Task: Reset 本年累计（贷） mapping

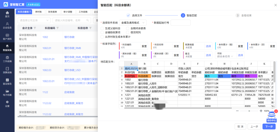Action: click(x=272, y=46)
